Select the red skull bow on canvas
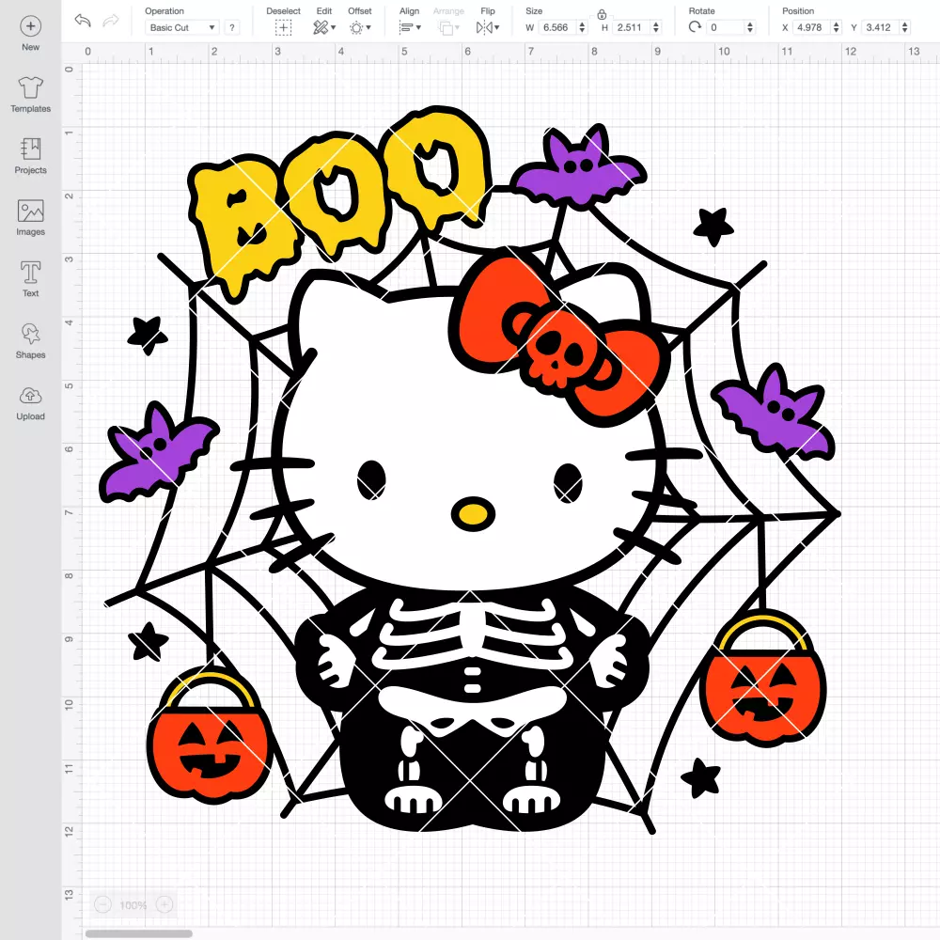This screenshot has width=940, height=940. 557,338
